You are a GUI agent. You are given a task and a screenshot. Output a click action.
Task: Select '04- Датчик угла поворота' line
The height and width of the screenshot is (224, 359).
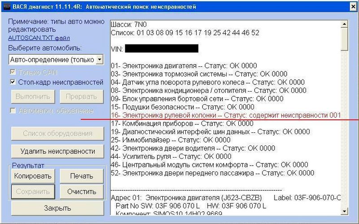click(x=208, y=82)
